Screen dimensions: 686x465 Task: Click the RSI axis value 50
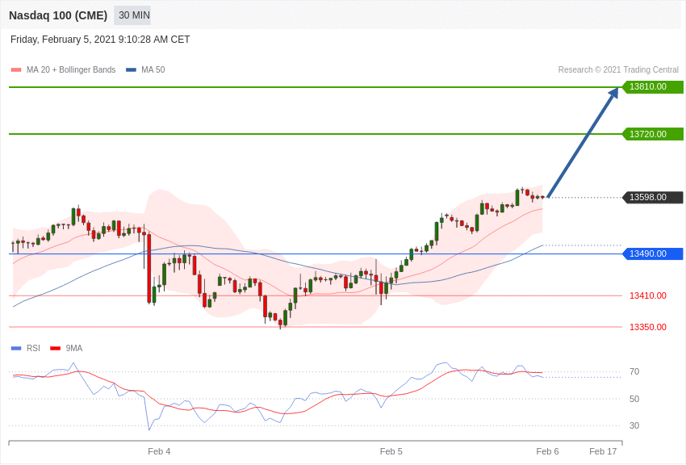(634, 399)
